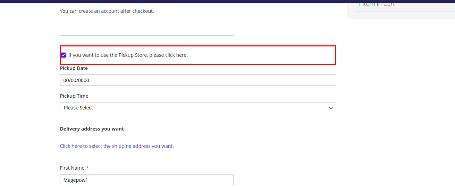Click the '00/00/0000' date placeholder

pos(76,80)
